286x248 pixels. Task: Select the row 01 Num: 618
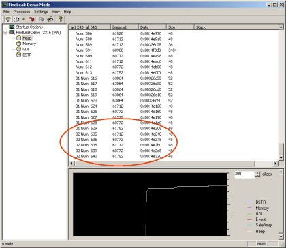click(x=174, y=89)
